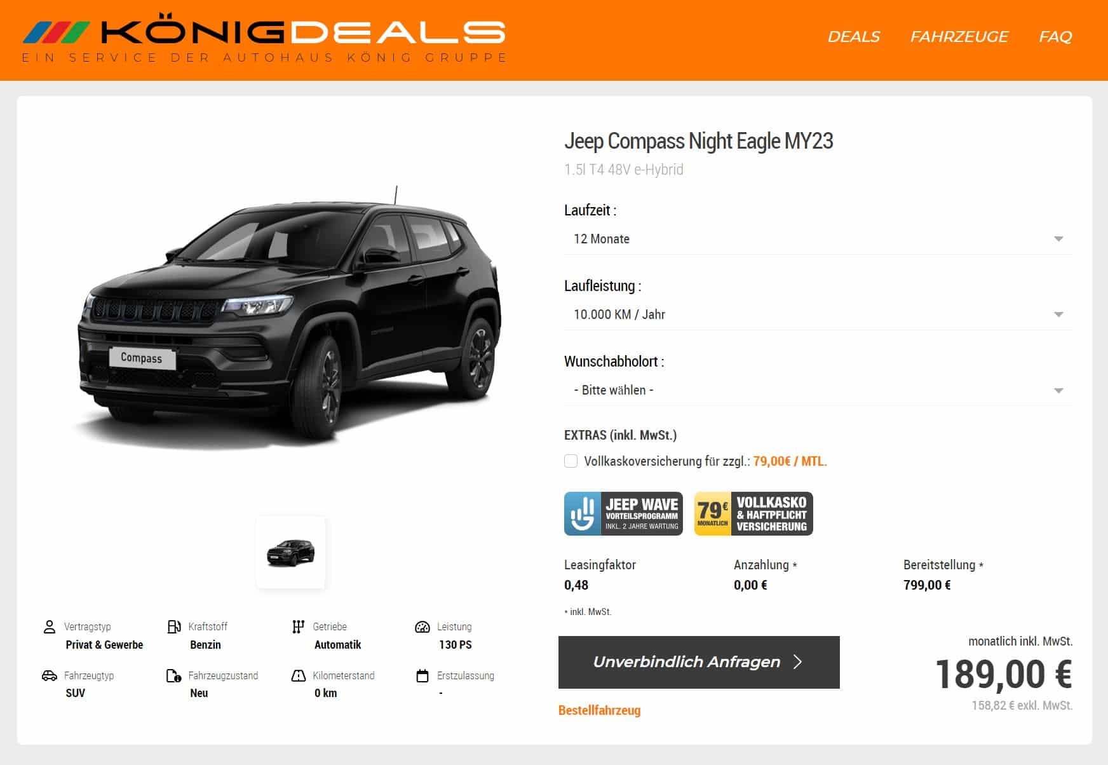The width and height of the screenshot is (1108, 765).
Task: Click the Vertragstyp person icon
Action: coord(49,626)
